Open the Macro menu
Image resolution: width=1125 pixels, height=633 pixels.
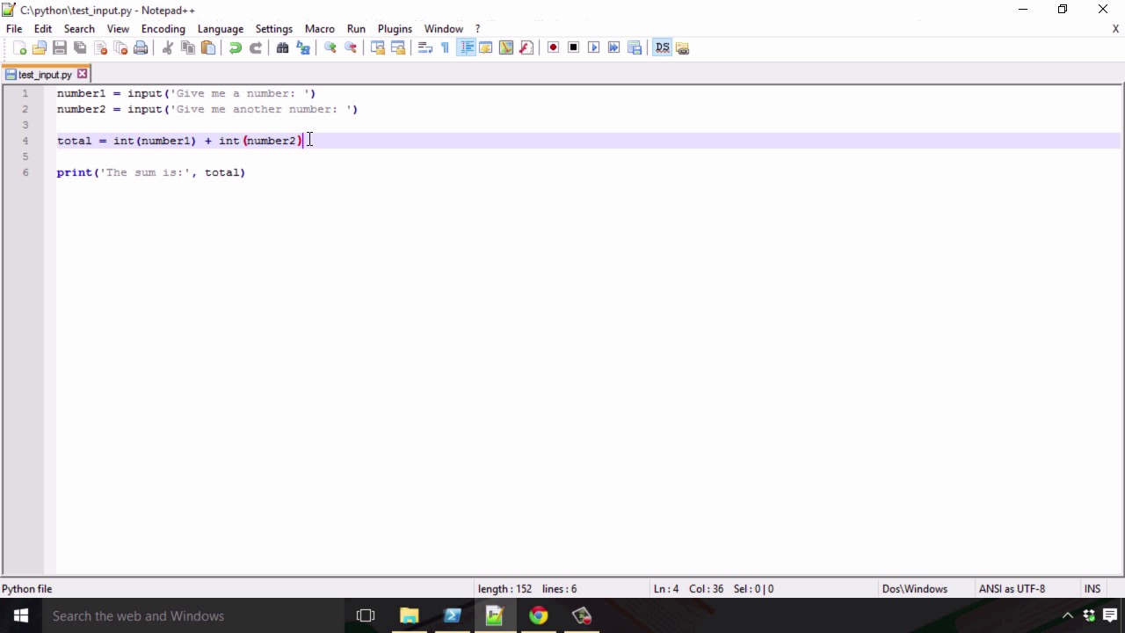click(x=320, y=29)
